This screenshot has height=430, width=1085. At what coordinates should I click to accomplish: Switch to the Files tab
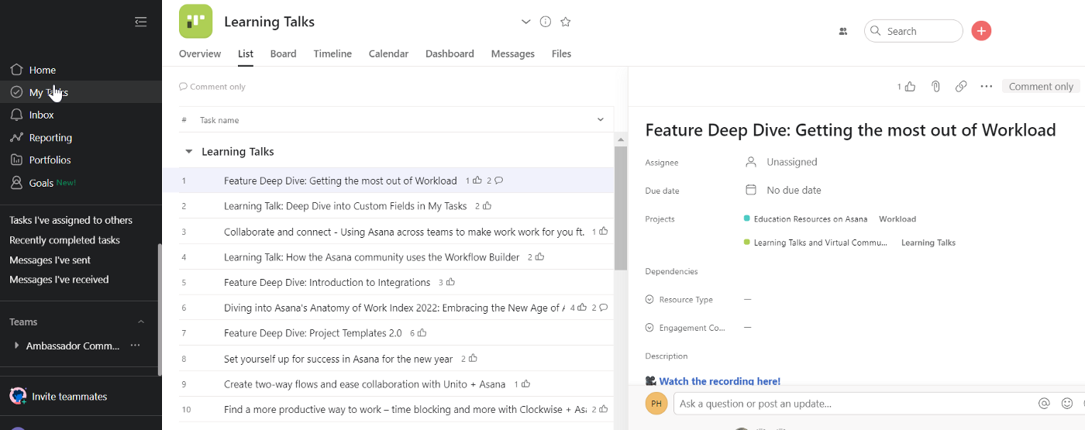click(562, 53)
